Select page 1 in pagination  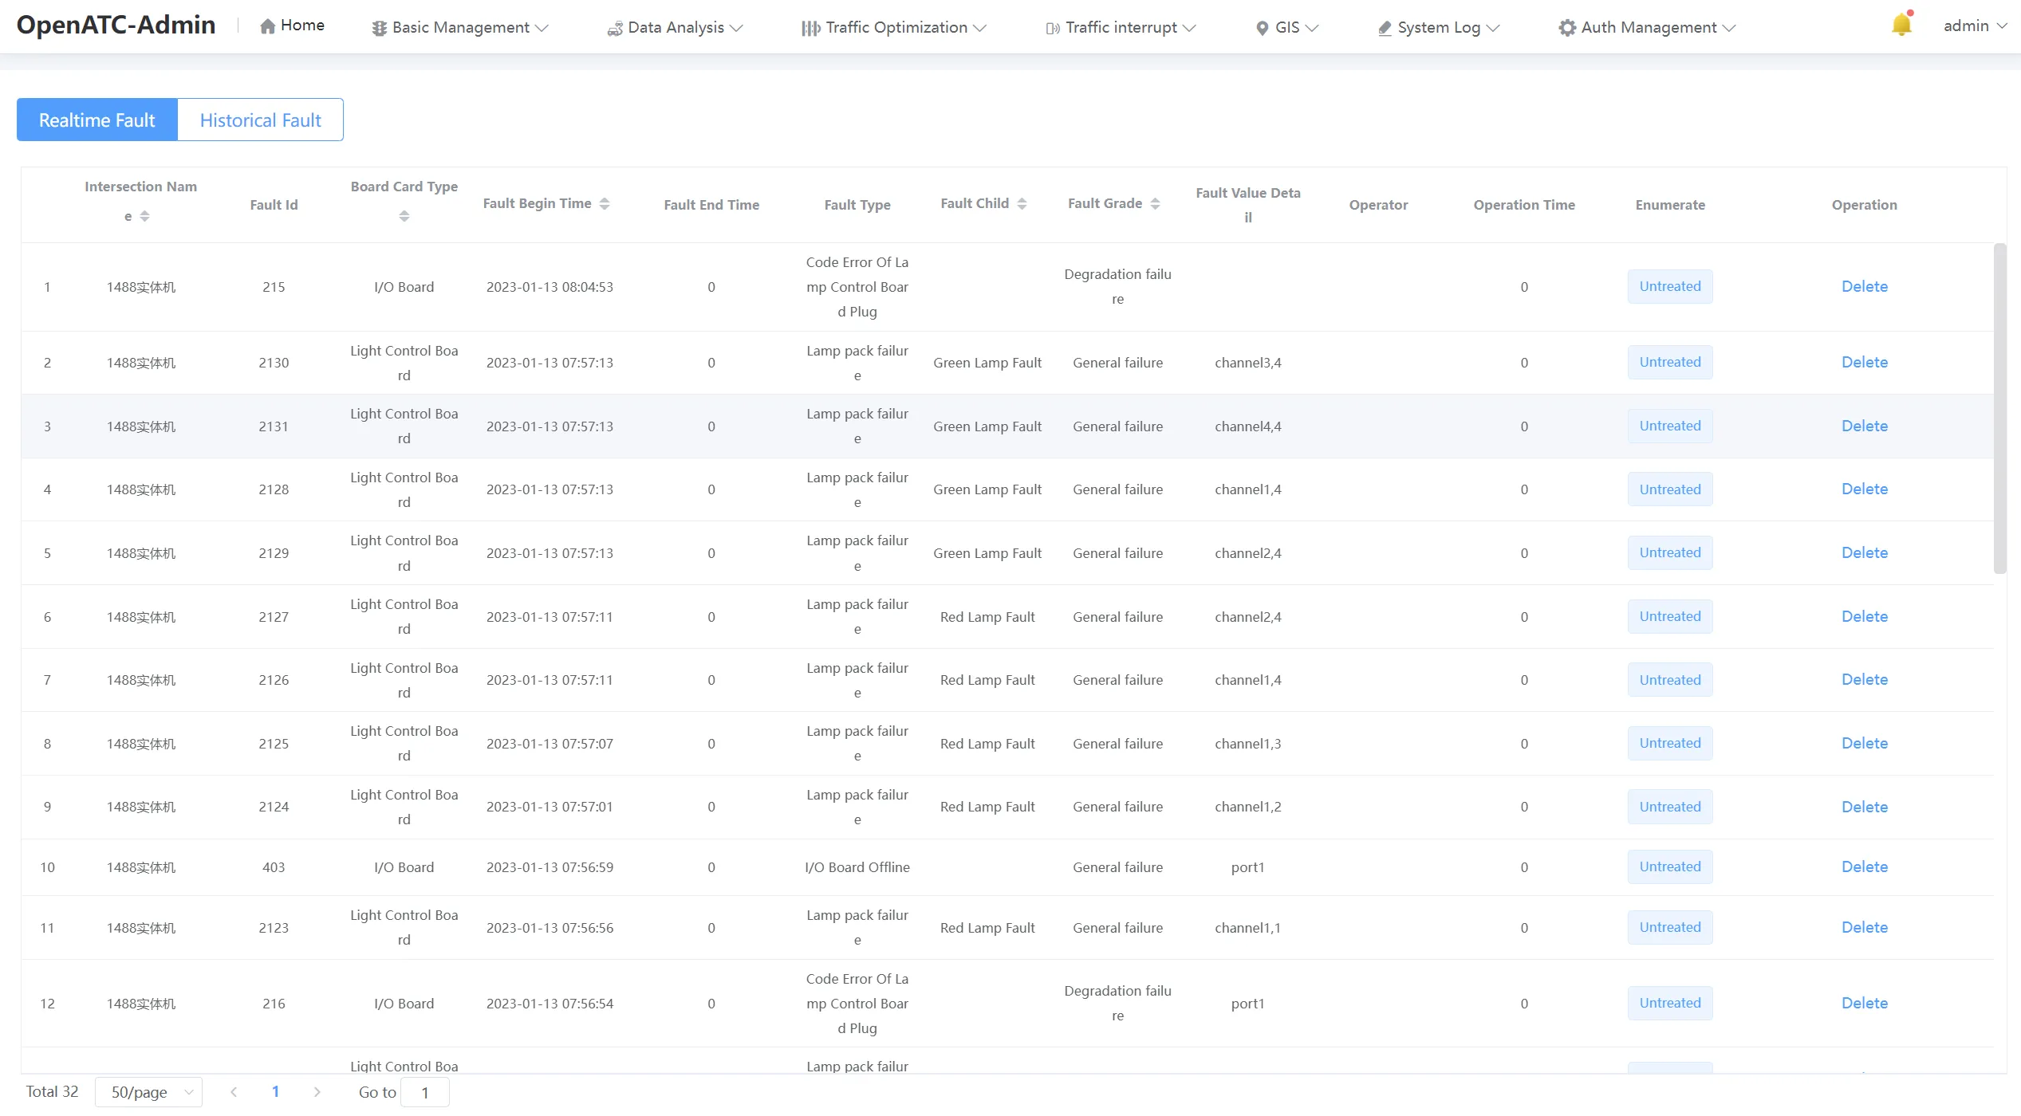[x=275, y=1091]
